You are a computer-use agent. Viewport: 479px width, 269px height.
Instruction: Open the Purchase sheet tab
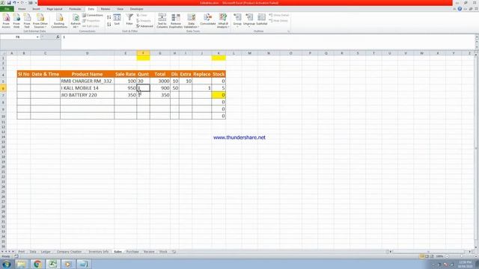[x=132, y=252]
